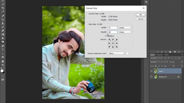The image size is (184, 103).
Task: Hide Layer 1 visibility eye
Action: 152,71
